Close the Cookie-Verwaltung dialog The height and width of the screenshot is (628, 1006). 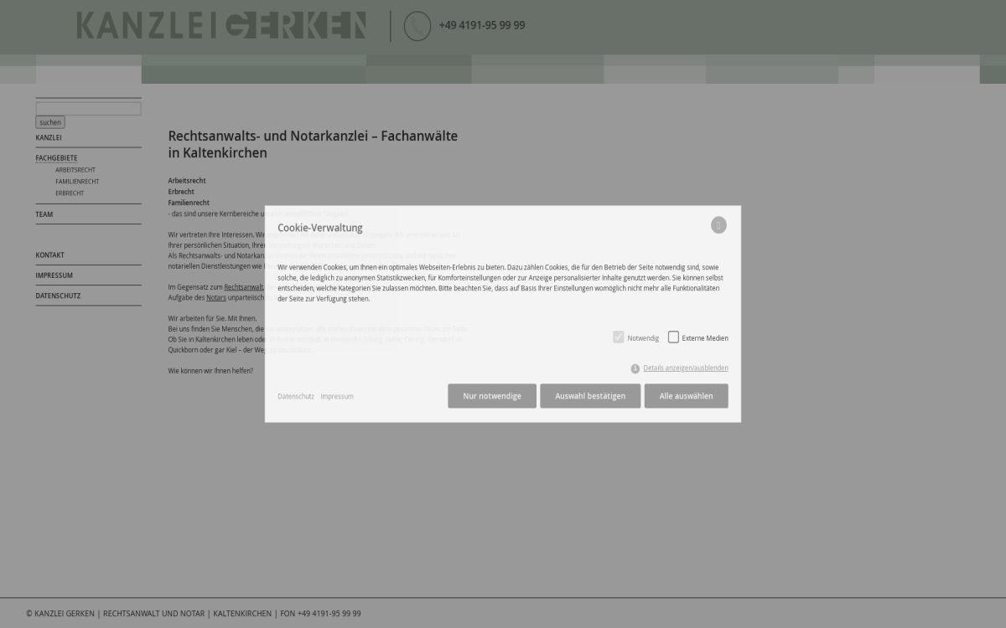coord(718,224)
